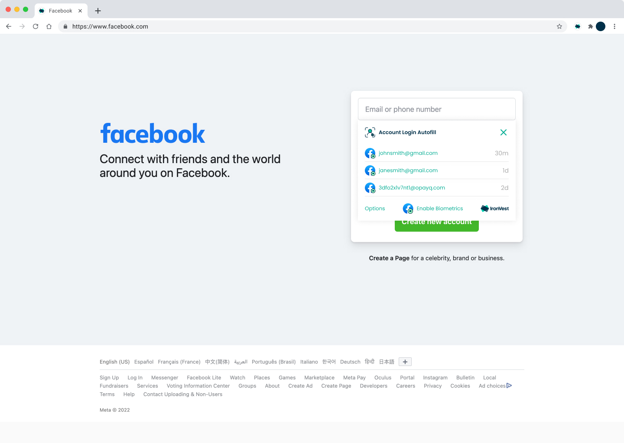Click the Ad choices triangle icon
624x443 pixels.
pos(509,385)
